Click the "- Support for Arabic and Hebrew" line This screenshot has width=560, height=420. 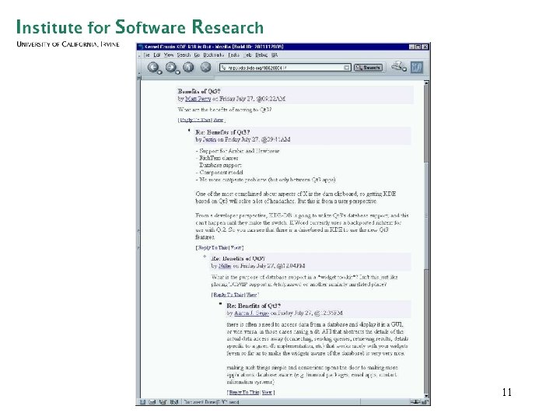point(237,151)
